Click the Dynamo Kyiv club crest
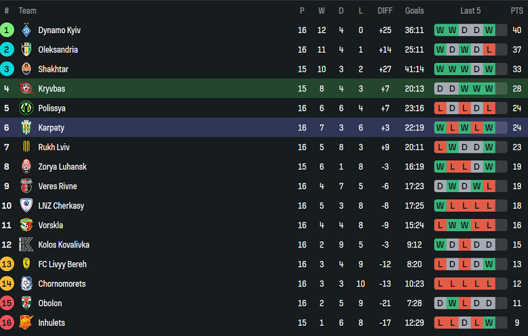This screenshot has height=336, width=528. click(x=26, y=30)
